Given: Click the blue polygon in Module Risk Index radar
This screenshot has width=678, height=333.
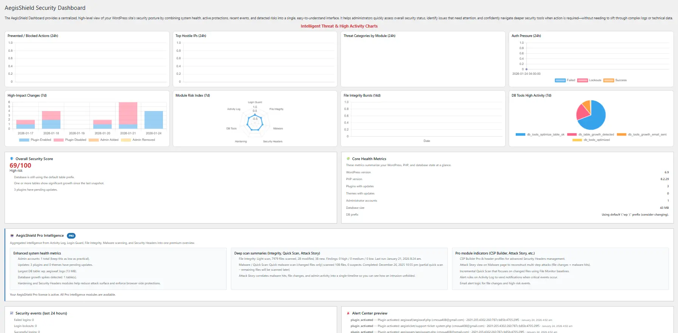Looking at the screenshot, I should pyautogui.click(x=255, y=123).
